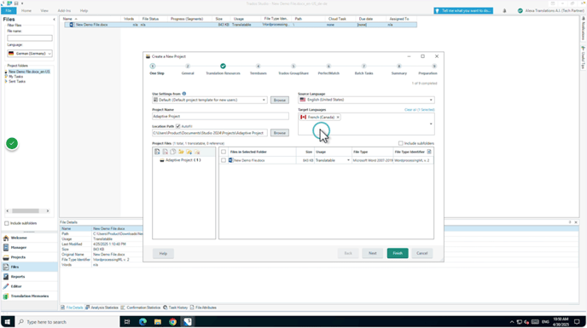Open File Explorer from the taskbar
This screenshot has height=328, width=587.
(x=158, y=322)
